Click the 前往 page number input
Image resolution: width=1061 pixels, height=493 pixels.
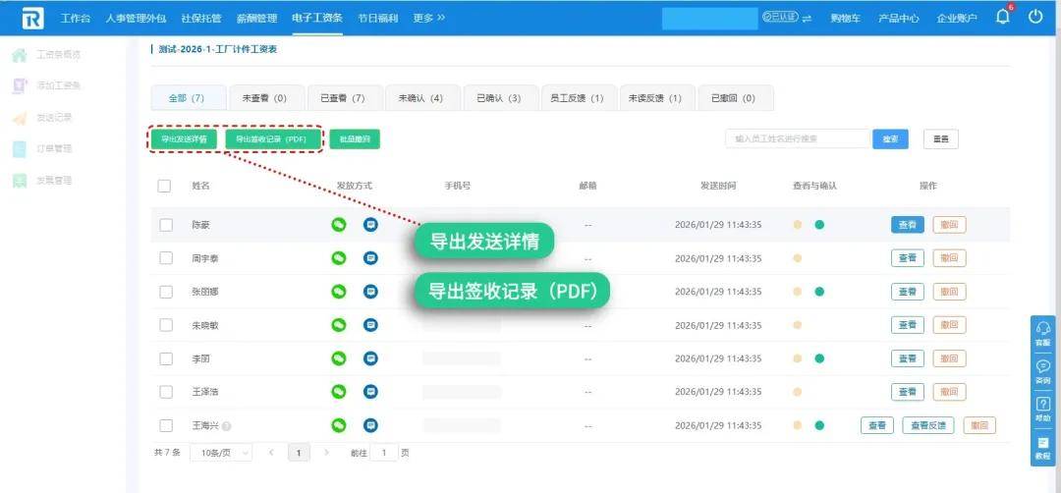(384, 453)
